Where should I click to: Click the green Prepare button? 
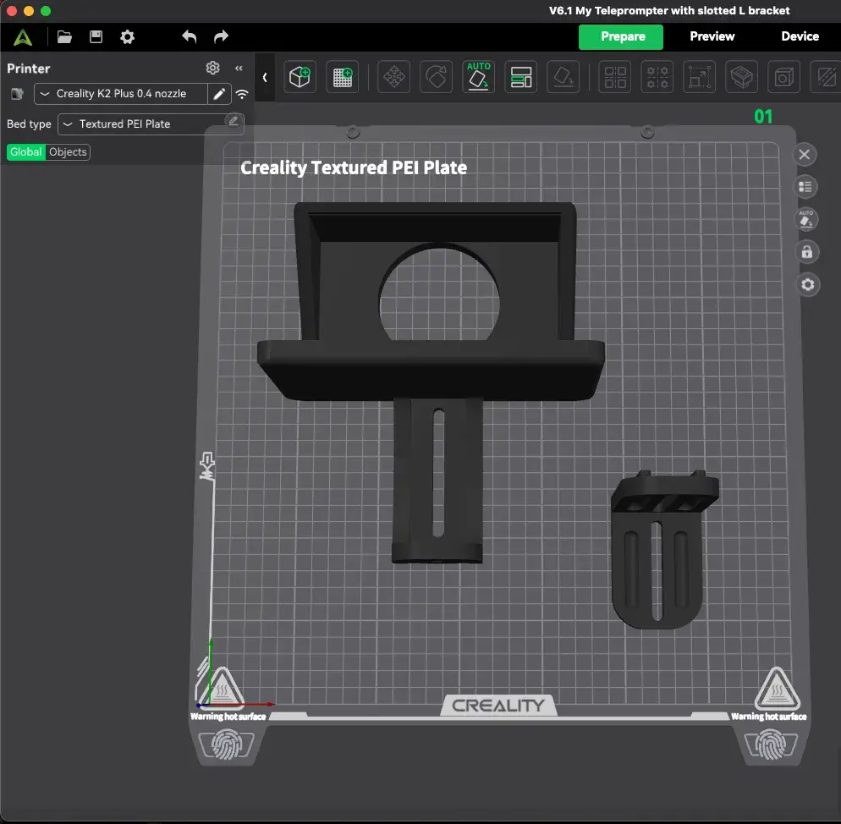click(622, 36)
